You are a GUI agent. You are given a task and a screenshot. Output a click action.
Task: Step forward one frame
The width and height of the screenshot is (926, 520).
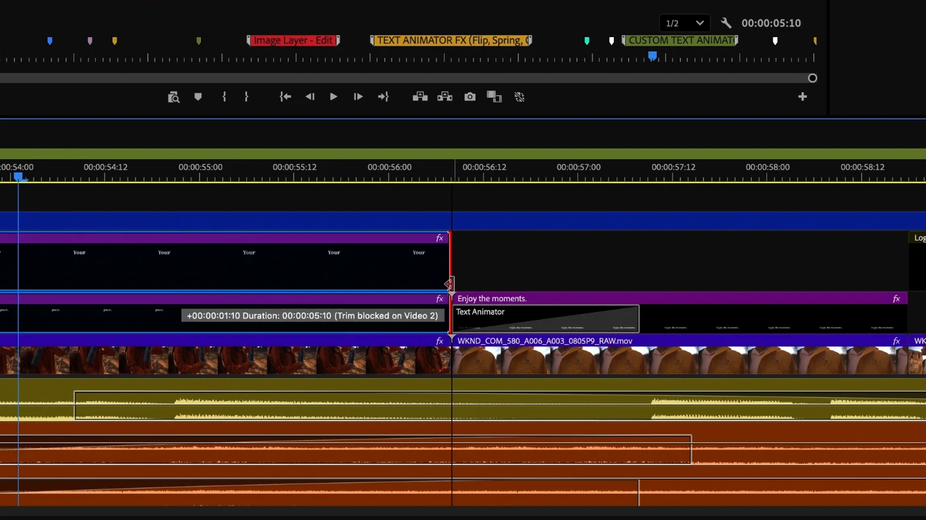coord(358,97)
